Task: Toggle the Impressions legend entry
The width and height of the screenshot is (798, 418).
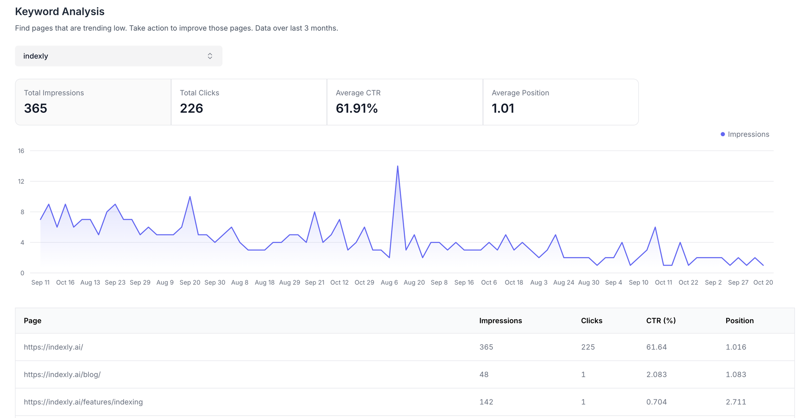Action: tap(745, 134)
